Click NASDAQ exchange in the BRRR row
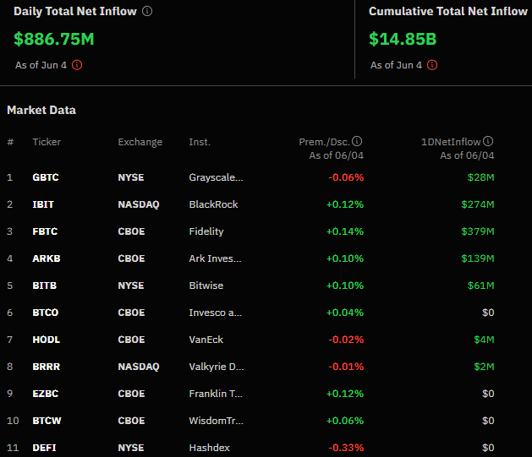Screen dimensions: 532x457 pos(139,367)
